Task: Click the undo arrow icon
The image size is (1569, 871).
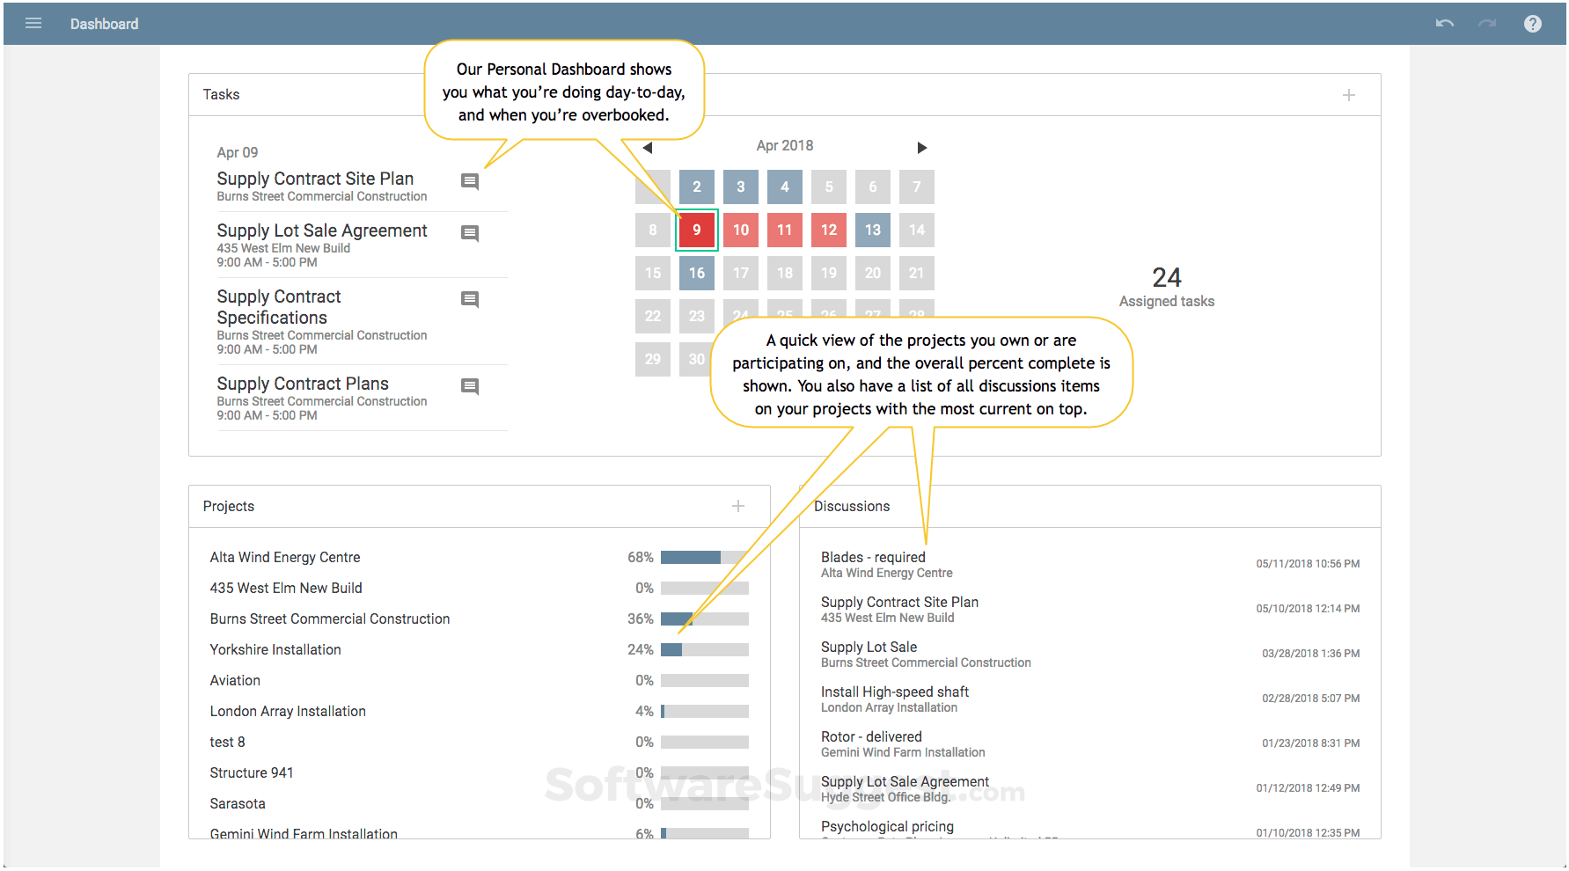Action: pyautogui.click(x=1444, y=24)
